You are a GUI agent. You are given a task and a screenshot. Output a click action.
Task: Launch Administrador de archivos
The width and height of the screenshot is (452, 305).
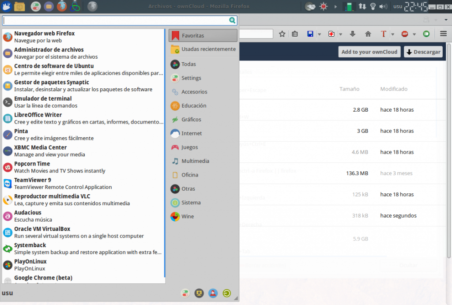coord(83,53)
